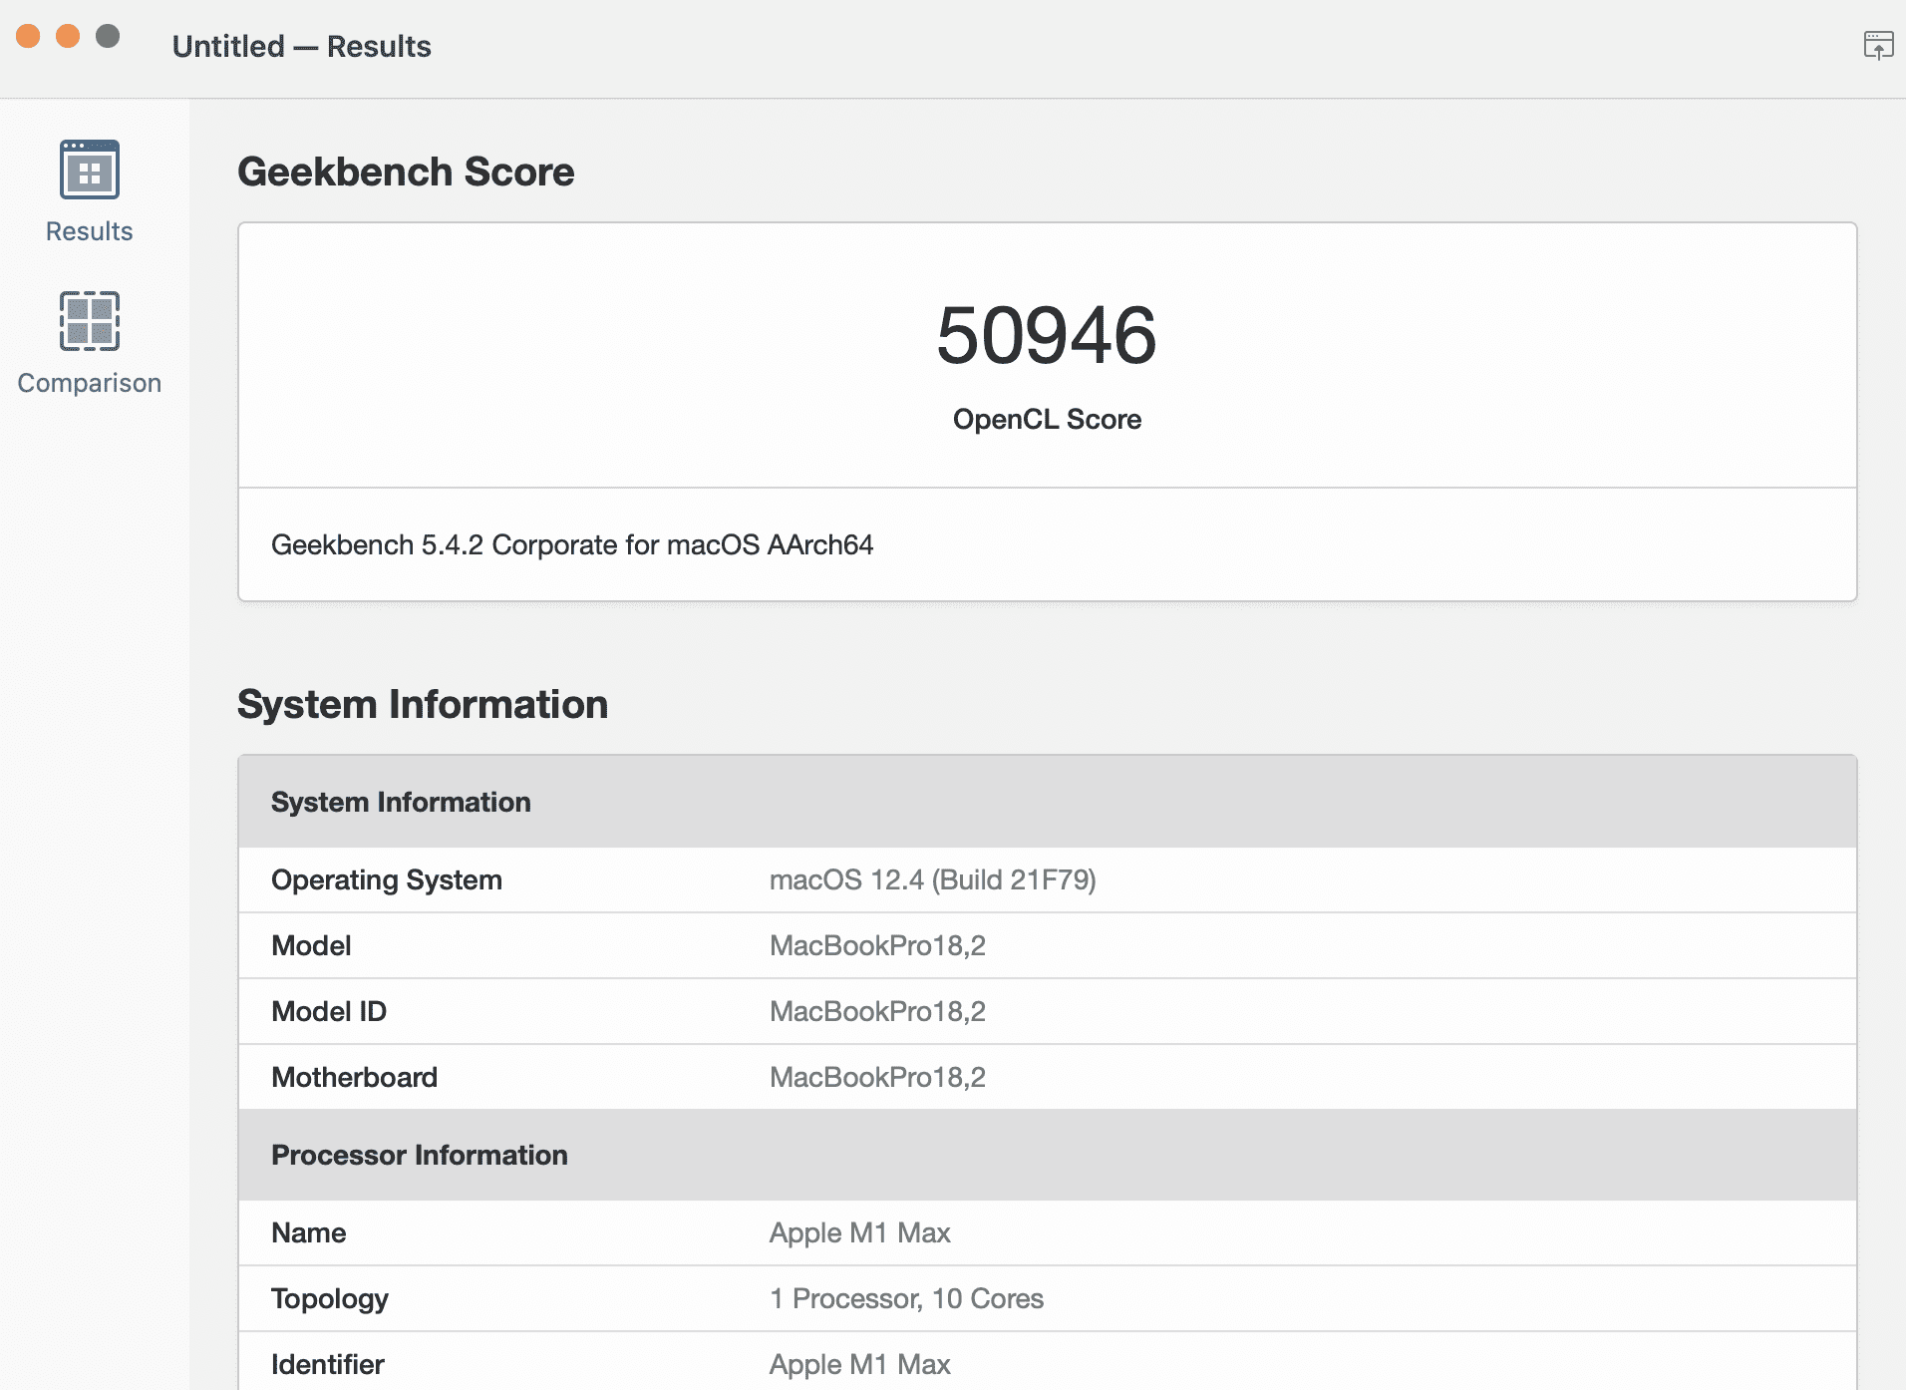Click the large System Information heading

[x=423, y=704]
